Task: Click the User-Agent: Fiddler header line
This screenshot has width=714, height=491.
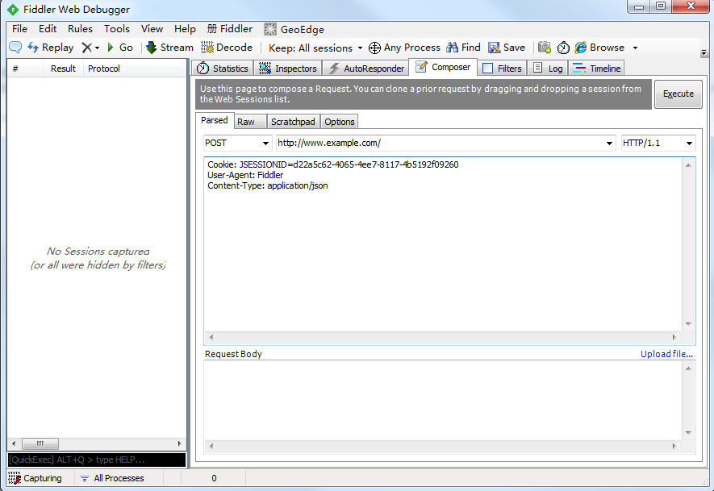Action: (x=245, y=175)
